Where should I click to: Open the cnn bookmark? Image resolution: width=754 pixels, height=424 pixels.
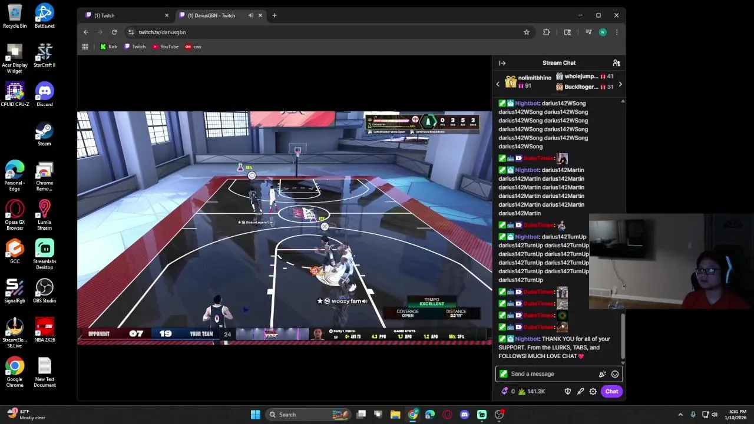[193, 47]
